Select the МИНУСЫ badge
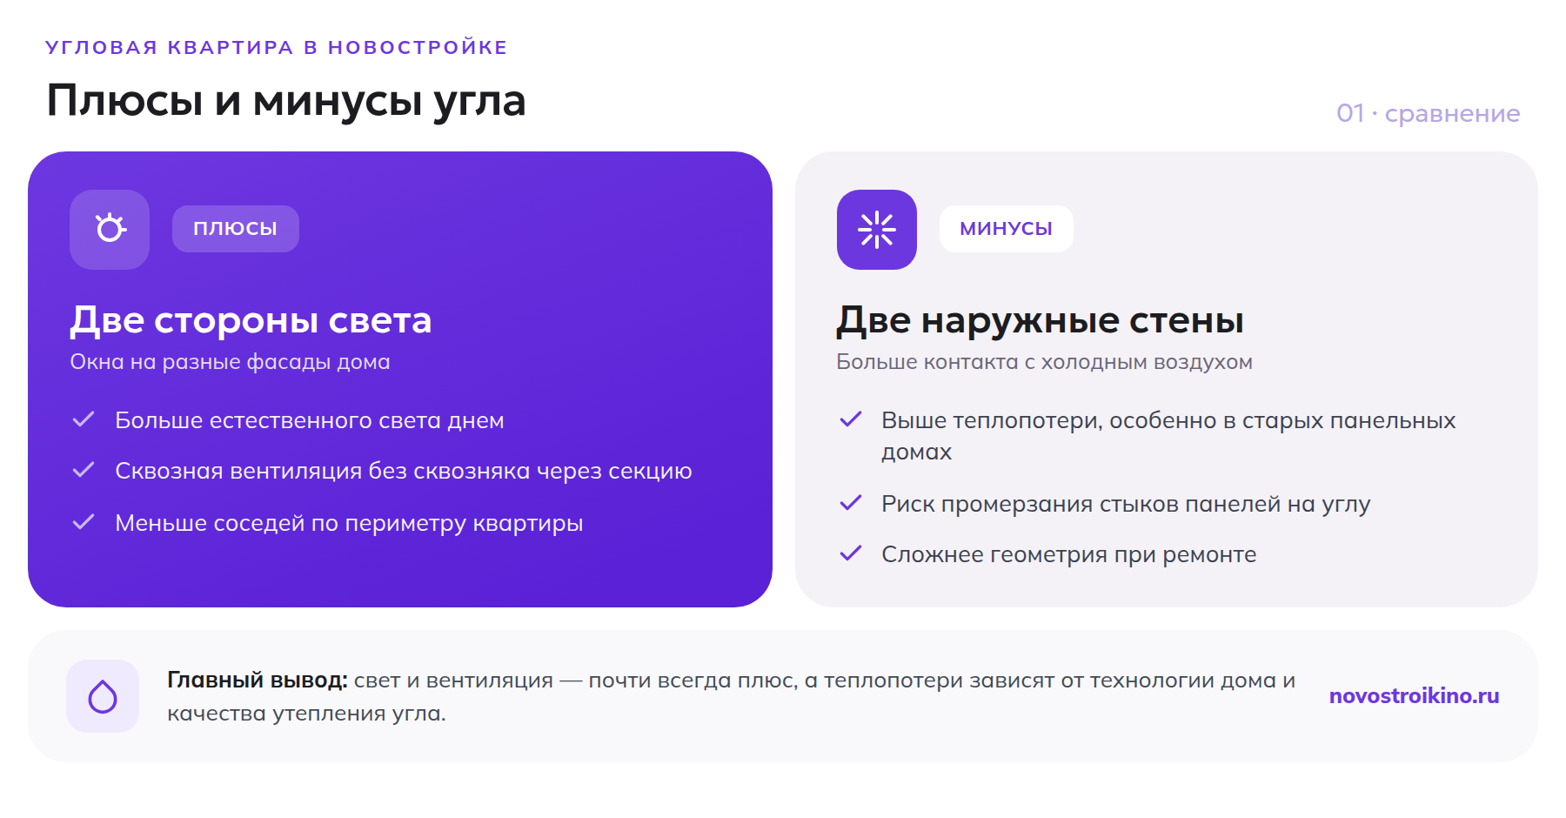 pos(1007,229)
